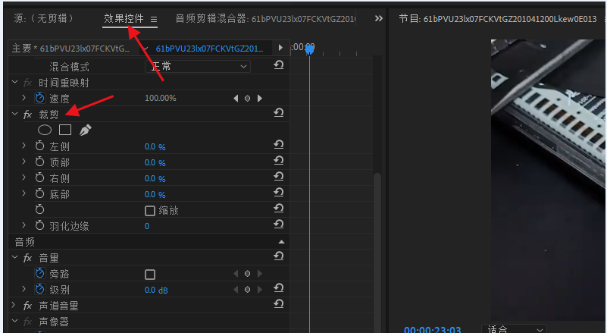
Task: Go to previous keyframe for 级别
Action: [x=236, y=290]
